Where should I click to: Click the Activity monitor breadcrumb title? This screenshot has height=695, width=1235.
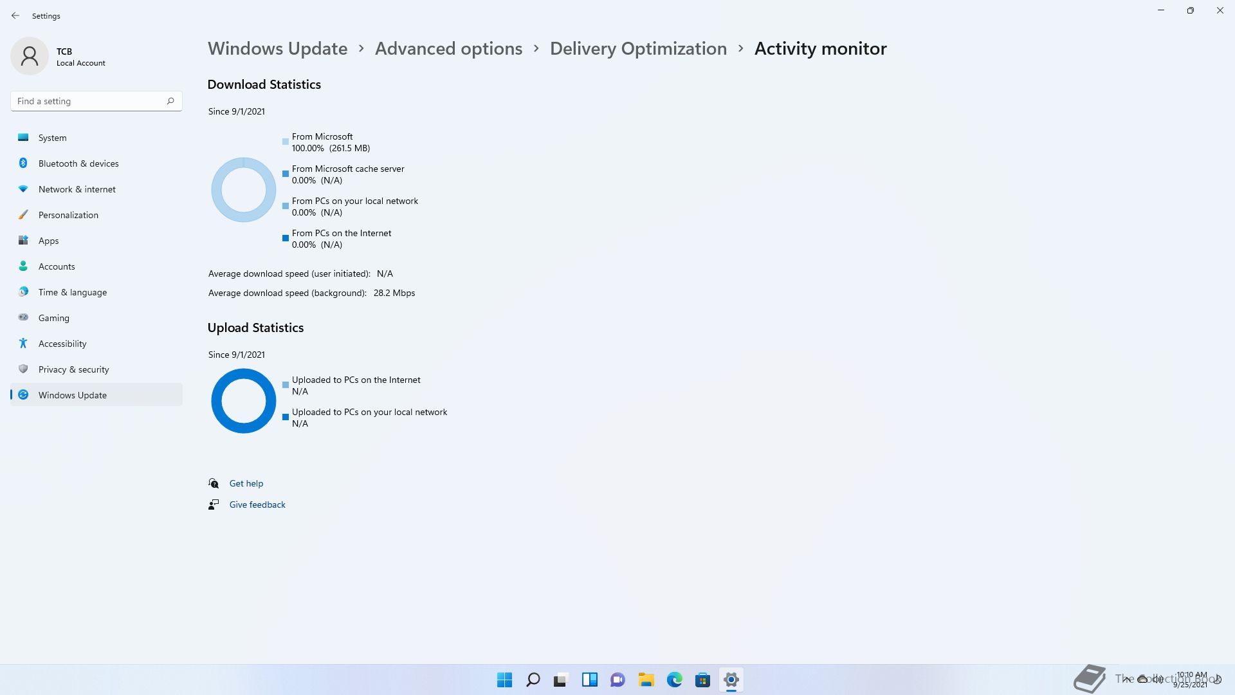pos(820,48)
